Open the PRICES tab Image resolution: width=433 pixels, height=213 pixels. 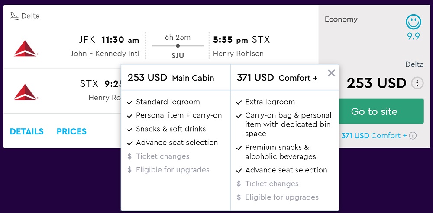pyautogui.click(x=71, y=131)
